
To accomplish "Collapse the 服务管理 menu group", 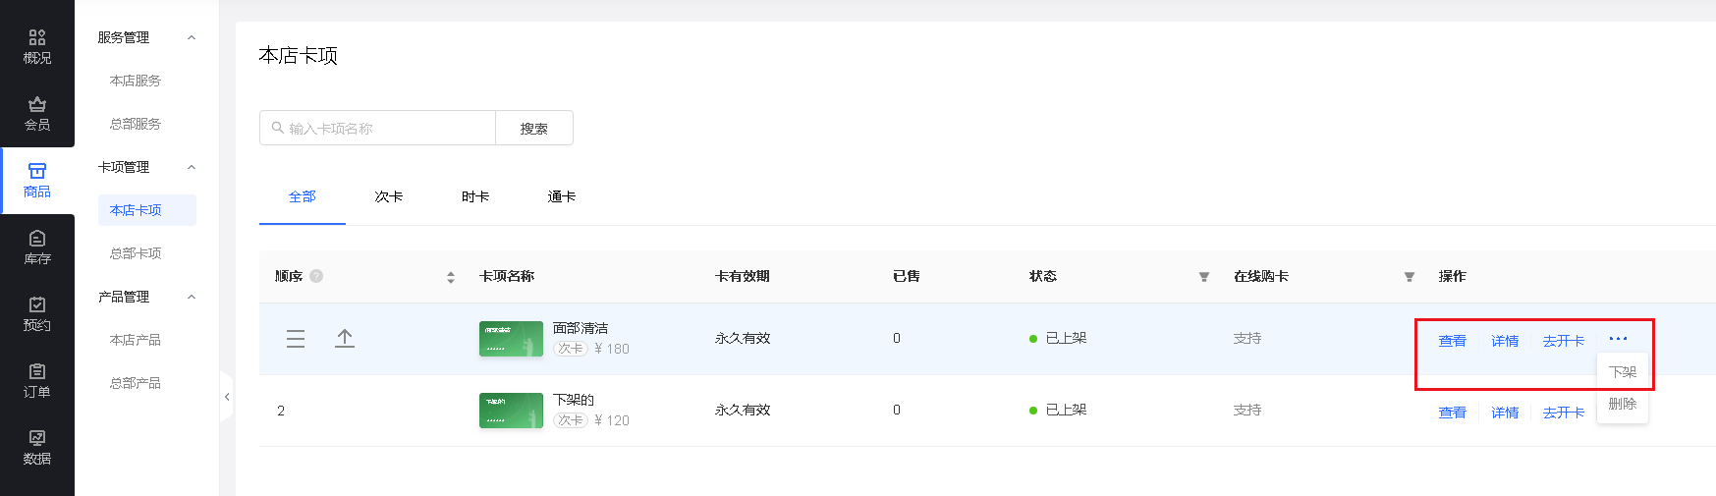I will click(192, 37).
